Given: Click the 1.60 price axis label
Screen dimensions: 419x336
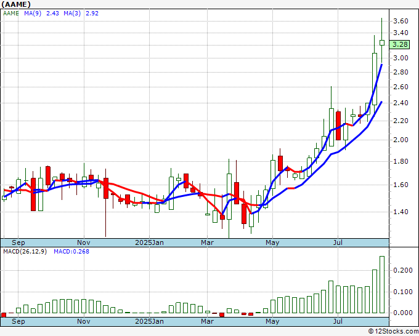Looking at the screenshot, I should point(401,185).
